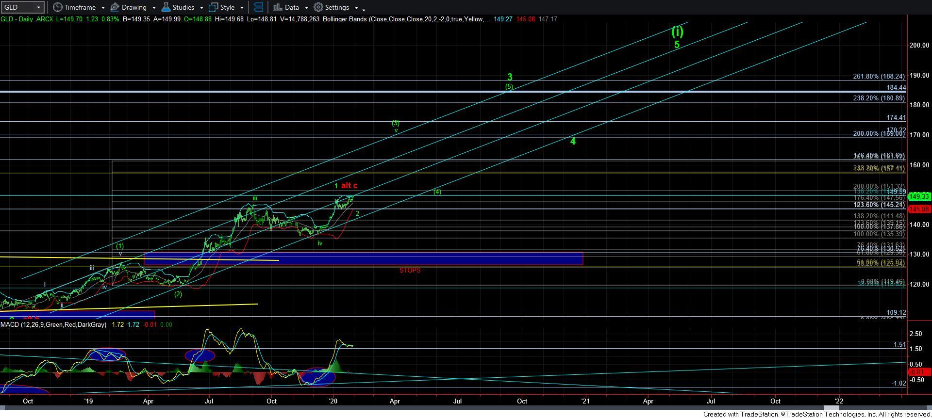Expand the Studies dropdown arrow
The image size is (932, 418).
click(x=201, y=8)
